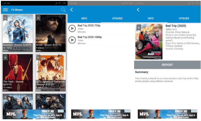Add Arrow Season 8 with plus icon
This screenshot has width=201, height=121.
(38, 18)
